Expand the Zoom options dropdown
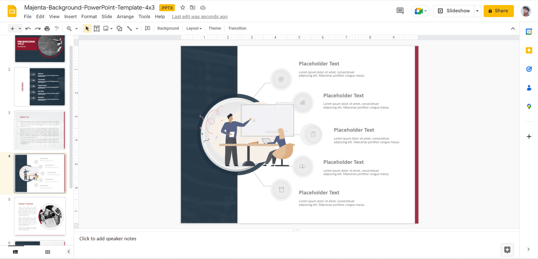Image resolution: width=538 pixels, height=259 pixels. [76, 28]
